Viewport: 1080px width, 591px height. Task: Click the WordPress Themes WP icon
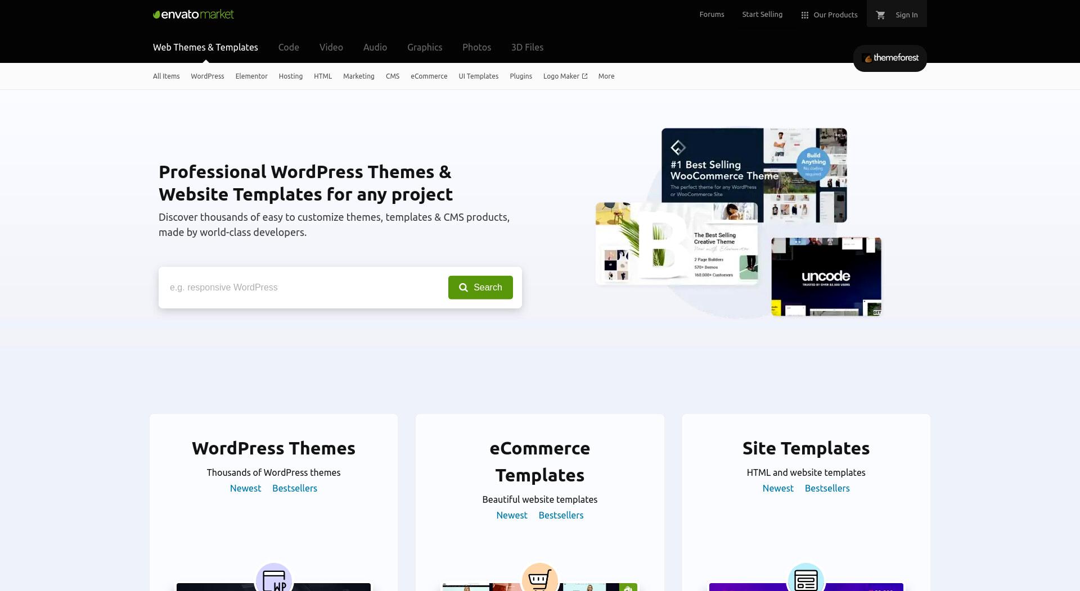274,579
